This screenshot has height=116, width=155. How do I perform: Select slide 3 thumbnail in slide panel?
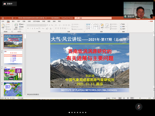[x=13, y=74]
